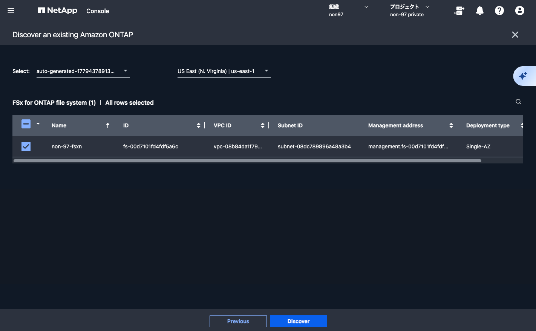Viewport: 536px width, 331px height.
Task: Click the Console label in header
Action: (98, 11)
